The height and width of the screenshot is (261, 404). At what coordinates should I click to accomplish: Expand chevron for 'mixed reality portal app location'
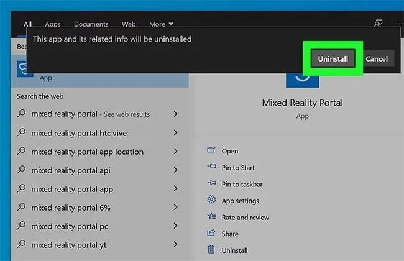175,151
